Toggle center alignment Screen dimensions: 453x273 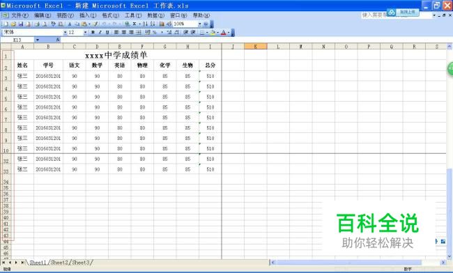click(x=123, y=32)
